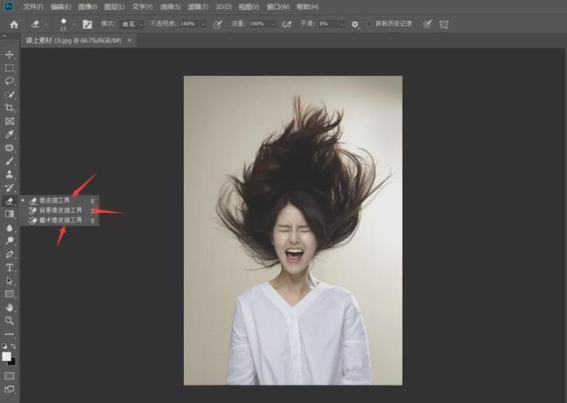Select the Dodge tool
The image size is (567, 403).
[10, 241]
